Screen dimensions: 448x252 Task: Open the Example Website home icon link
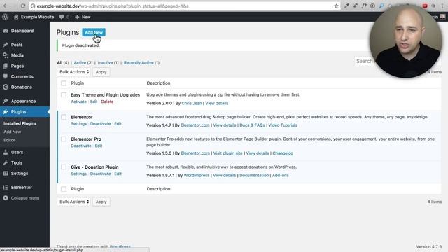click(16, 17)
